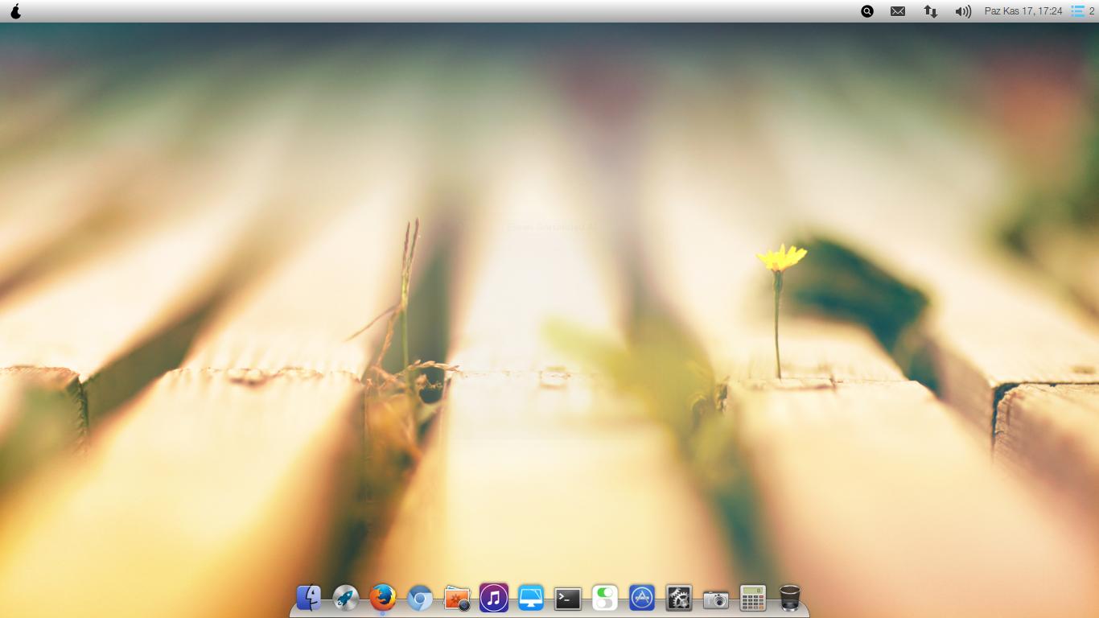Open the Launchpad rocket icon in dock
1099x618 pixels.
[x=346, y=598]
